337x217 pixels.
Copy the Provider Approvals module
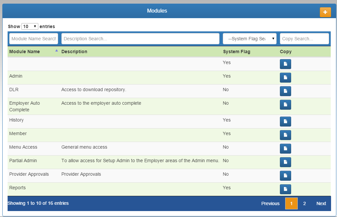[285, 176]
